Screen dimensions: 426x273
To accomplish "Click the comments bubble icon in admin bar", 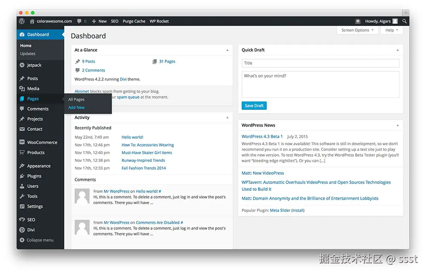I will (x=79, y=21).
